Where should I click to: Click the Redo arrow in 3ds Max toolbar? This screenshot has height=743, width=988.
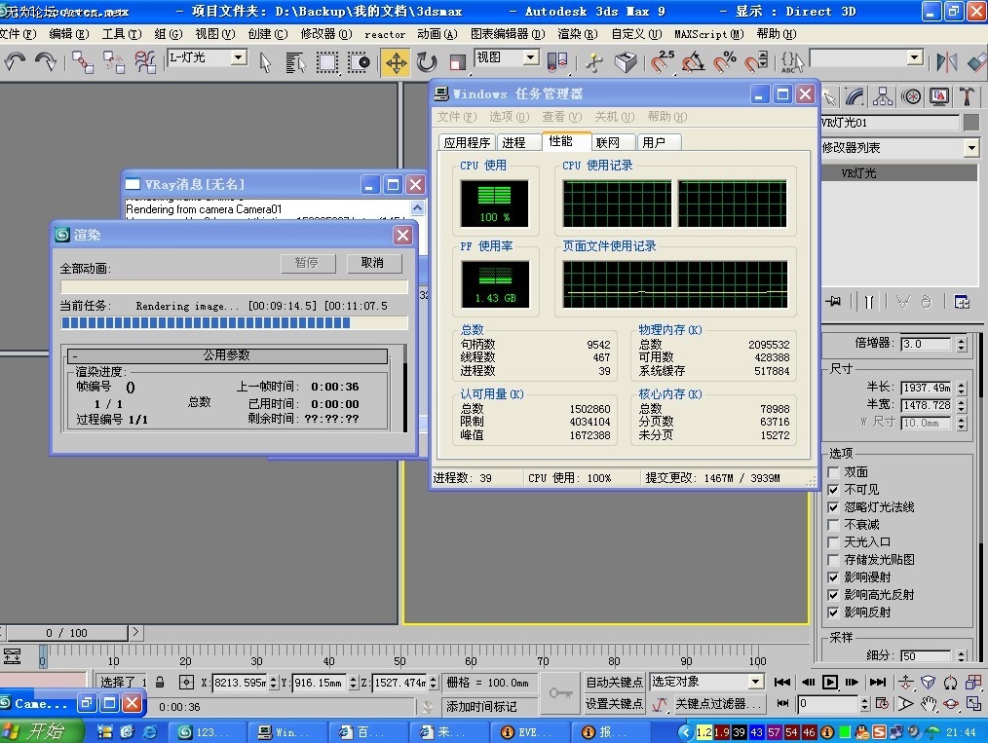[x=46, y=61]
